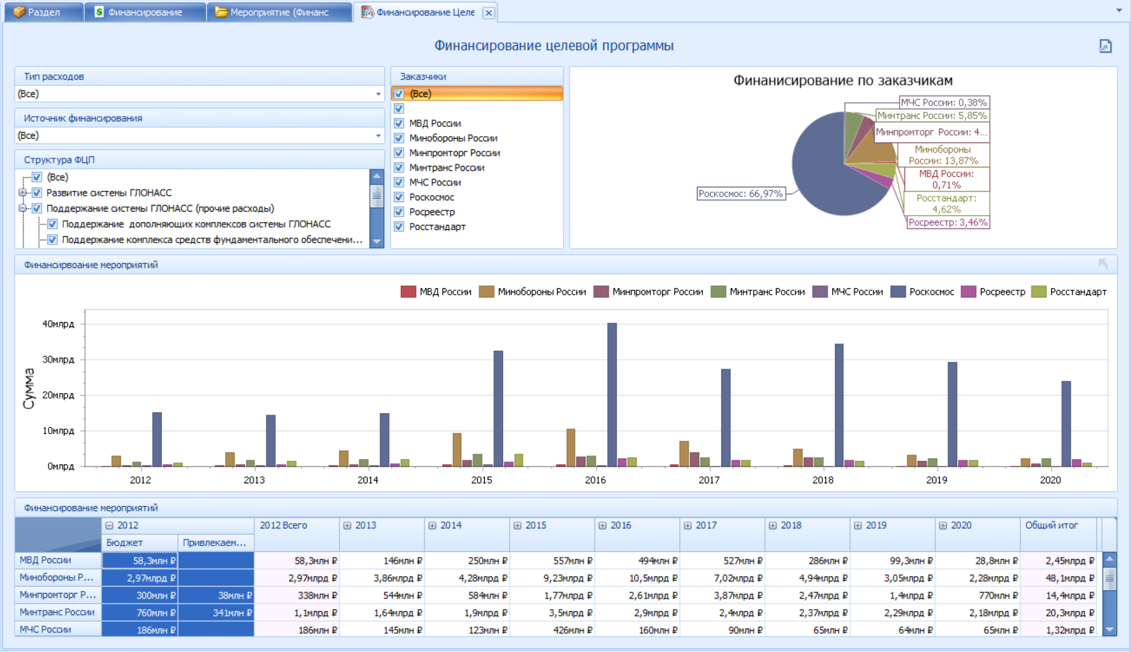Click the 2012 Всего column header
The width and height of the screenshot is (1131, 652).
(297, 535)
